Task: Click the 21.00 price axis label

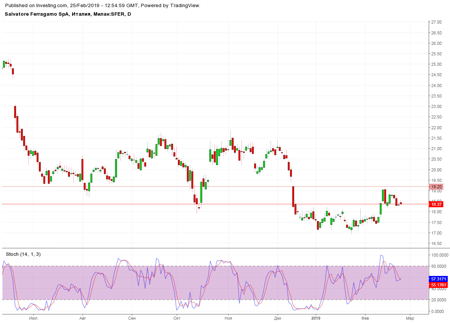Action: click(x=437, y=149)
